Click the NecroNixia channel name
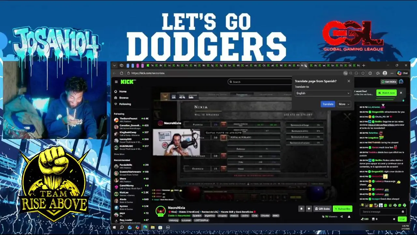Viewport: 417px width, 235px height. [177, 208]
